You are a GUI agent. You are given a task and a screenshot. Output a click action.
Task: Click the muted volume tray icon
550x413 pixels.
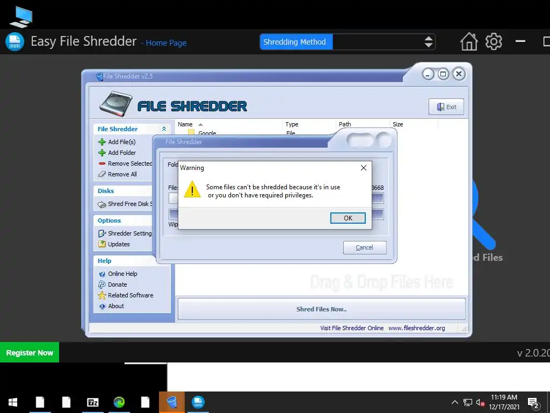(481, 402)
